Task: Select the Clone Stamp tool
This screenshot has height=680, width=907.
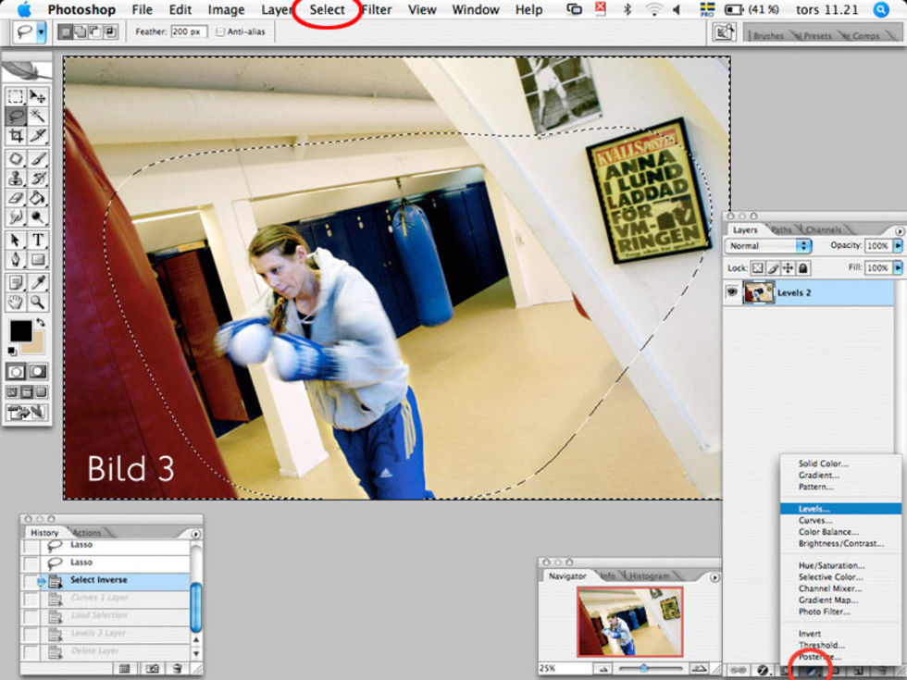Action: point(17,178)
